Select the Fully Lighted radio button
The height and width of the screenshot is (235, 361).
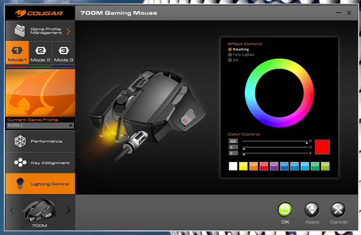[230, 55]
